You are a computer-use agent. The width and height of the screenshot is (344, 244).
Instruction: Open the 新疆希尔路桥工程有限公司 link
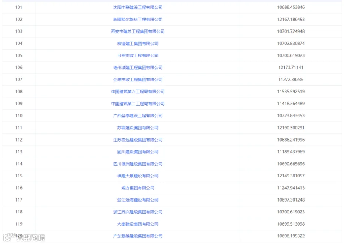click(138, 19)
